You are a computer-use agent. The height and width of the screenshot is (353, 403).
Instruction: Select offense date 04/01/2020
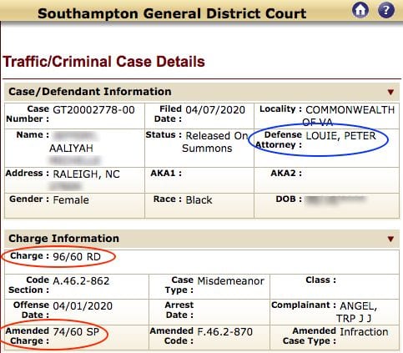[83, 306]
